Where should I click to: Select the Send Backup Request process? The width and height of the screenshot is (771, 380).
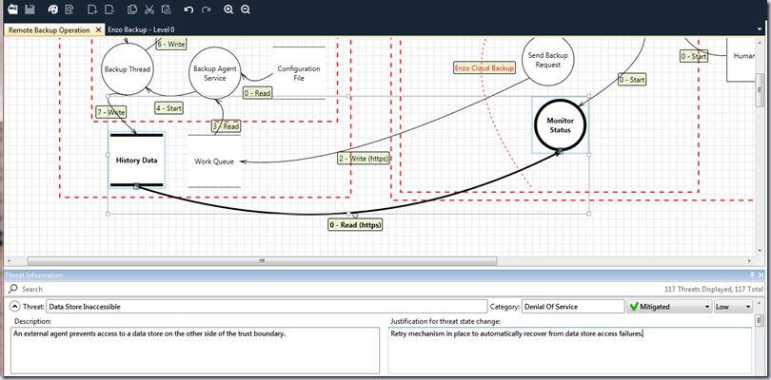[x=547, y=60]
